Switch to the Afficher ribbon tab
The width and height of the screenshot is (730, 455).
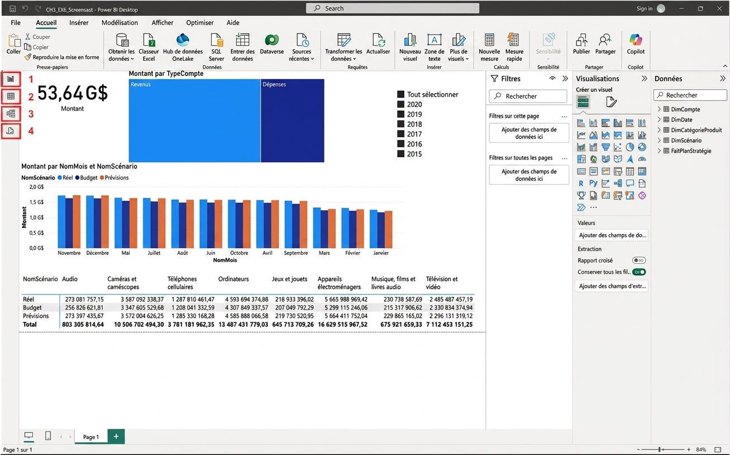[x=163, y=23]
